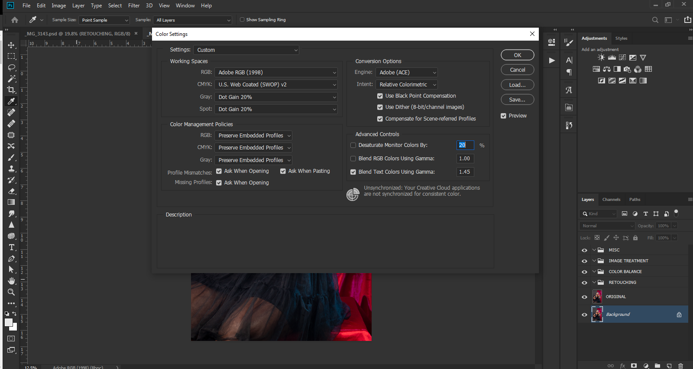The image size is (693, 369).
Task: Open the Settings Custom dropdown
Action: point(246,50)
